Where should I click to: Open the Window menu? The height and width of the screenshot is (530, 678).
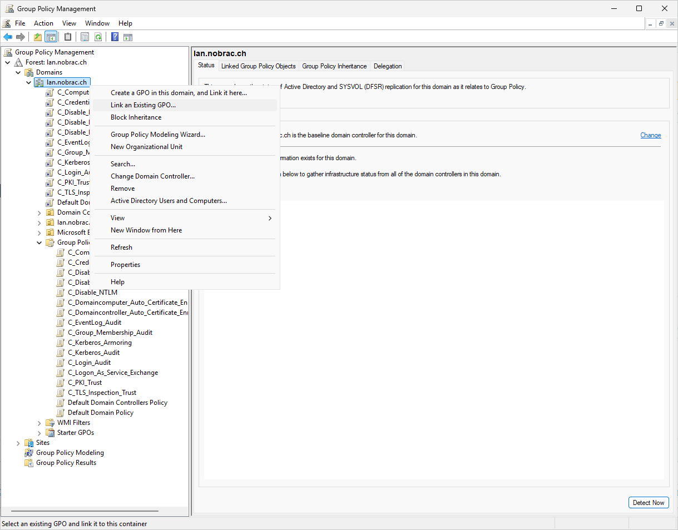[x=97, y=23]
